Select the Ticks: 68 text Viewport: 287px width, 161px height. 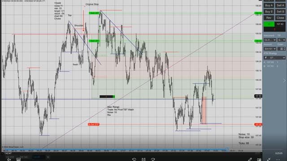point(244,143)
